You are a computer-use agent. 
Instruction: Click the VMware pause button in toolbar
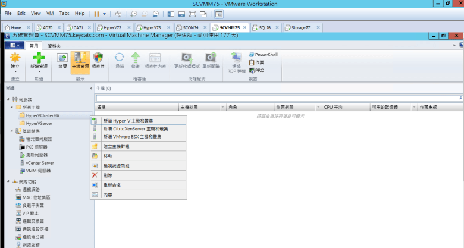pyautogui.click(x=96, y=12)
